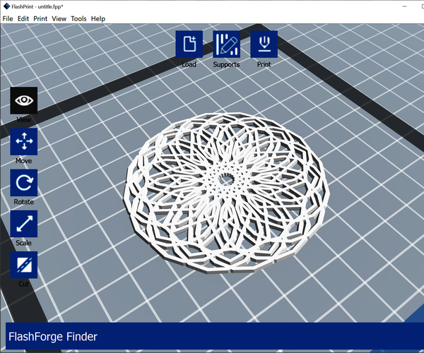Select the Cut tool

point(24,265)
